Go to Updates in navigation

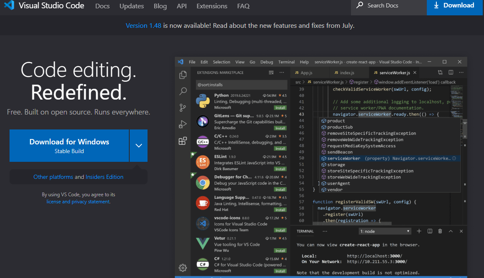pos(131,6)
